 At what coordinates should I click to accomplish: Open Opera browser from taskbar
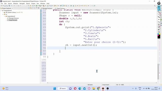[x=75, y=88]
